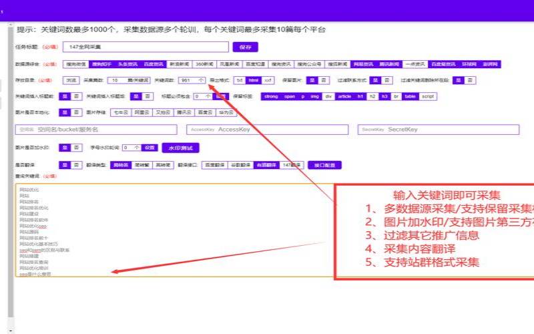Toggle the 腾讯新闻 data source
Viewport: 534px width, 334px height.
tap(389, 64)
